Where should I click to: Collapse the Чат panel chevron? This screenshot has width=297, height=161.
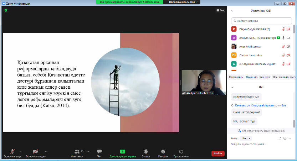(232, 87)
